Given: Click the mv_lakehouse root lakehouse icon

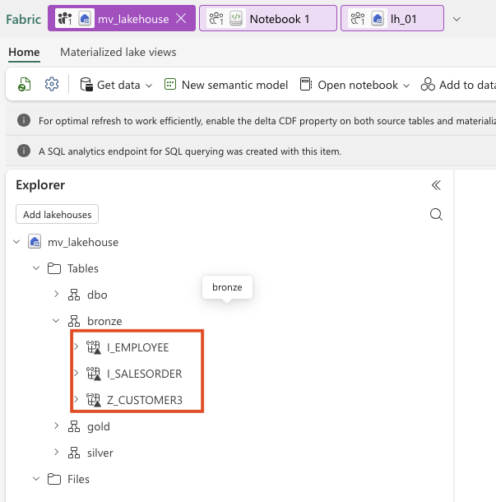Looking at the screenshot, I should tap(35, 242).
